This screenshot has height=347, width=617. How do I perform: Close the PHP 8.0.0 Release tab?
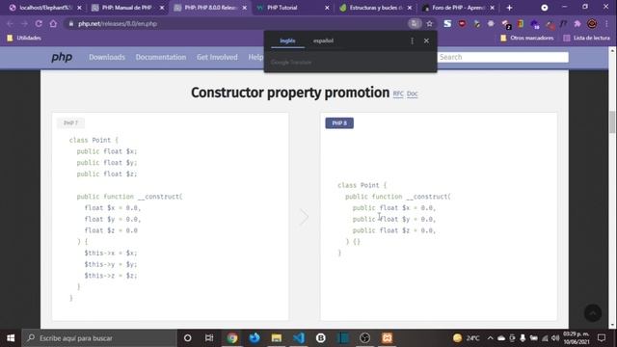click(244, 8)
